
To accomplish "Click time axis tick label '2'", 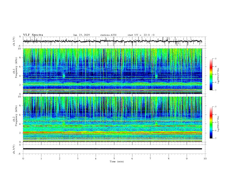I will pyautogui.click(x=60, y=159).
